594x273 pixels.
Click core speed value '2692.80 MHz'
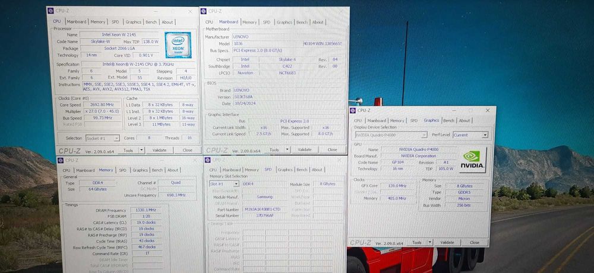tap(102, 105)
